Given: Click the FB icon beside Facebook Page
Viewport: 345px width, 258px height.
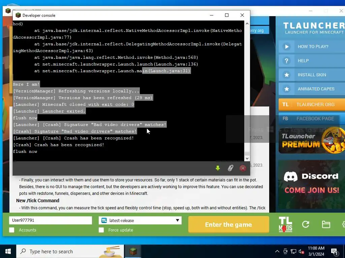Looking at the screenshot, I should click(x=285, y=119).
